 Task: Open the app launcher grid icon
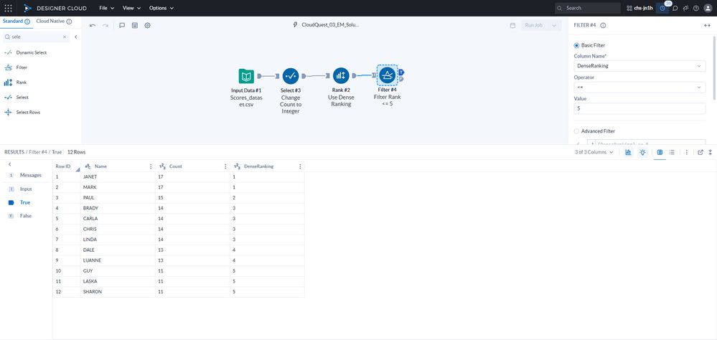click(x=8, y=8)
